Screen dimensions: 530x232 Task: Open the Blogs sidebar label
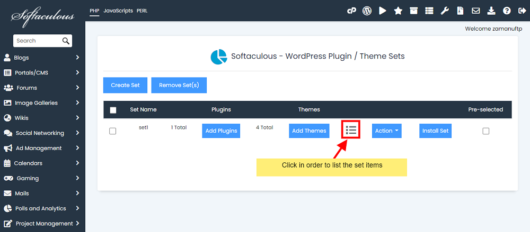pos(21,58)
